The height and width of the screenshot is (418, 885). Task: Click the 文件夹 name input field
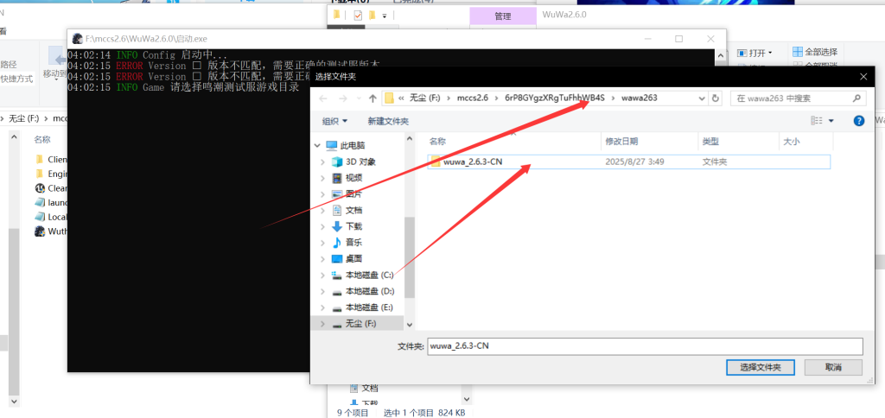coord(645,345)
